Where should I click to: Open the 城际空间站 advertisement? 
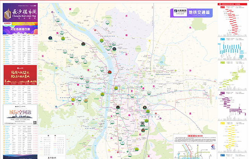click(20, 115)
